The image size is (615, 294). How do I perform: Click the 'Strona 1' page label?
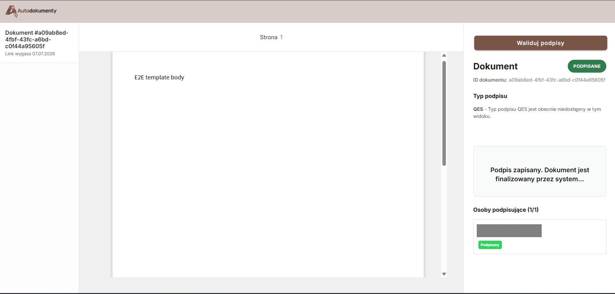271,37
